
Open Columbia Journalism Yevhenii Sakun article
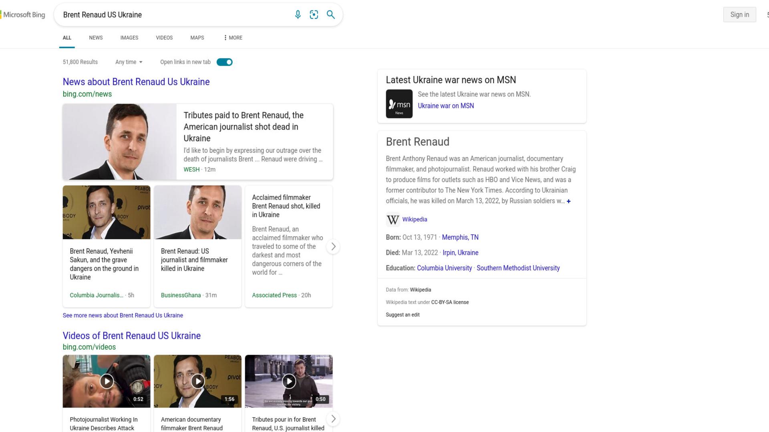pyautogui.click(x=104, y=264)
